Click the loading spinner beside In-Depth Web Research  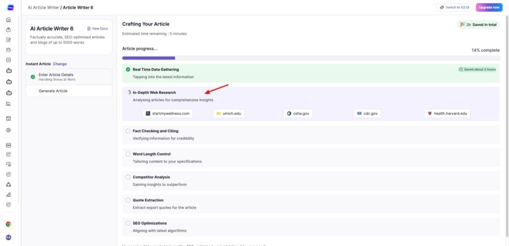pyautogui.click(x=128, y=92)
